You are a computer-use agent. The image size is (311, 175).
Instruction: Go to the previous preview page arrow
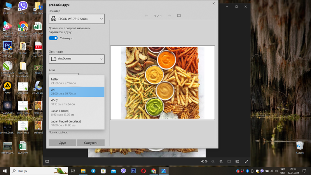point(147,16)
